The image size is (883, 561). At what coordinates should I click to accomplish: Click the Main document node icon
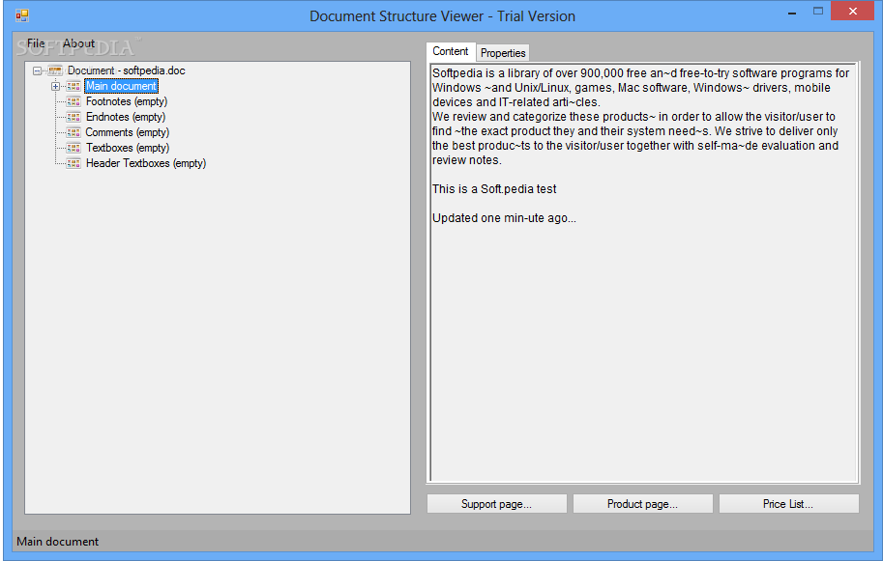[x=74, y=86]
